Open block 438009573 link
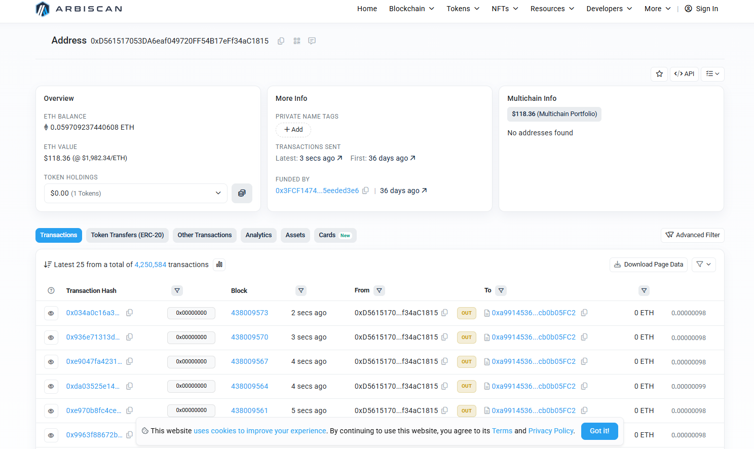The image size is (754, 449). [x=249, y=313]
